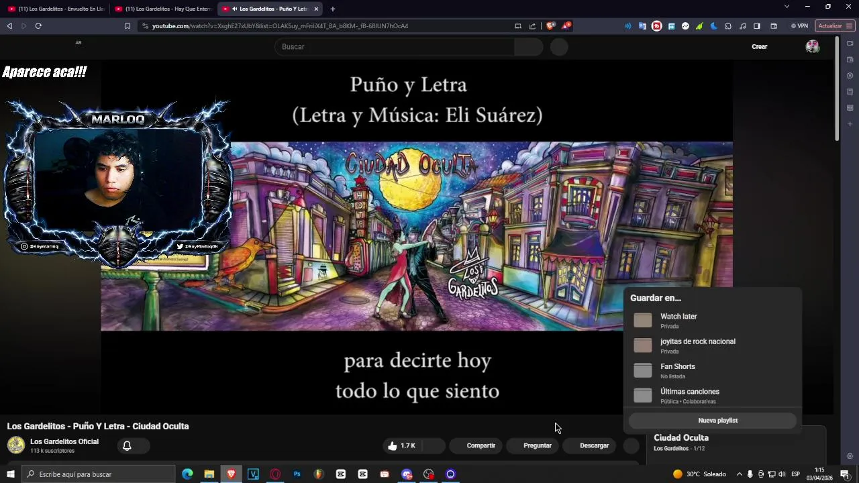Select 'joyitas de rock nacional' playlist
The height and width of the screenshot is (483, 859).
pos(712,345)
